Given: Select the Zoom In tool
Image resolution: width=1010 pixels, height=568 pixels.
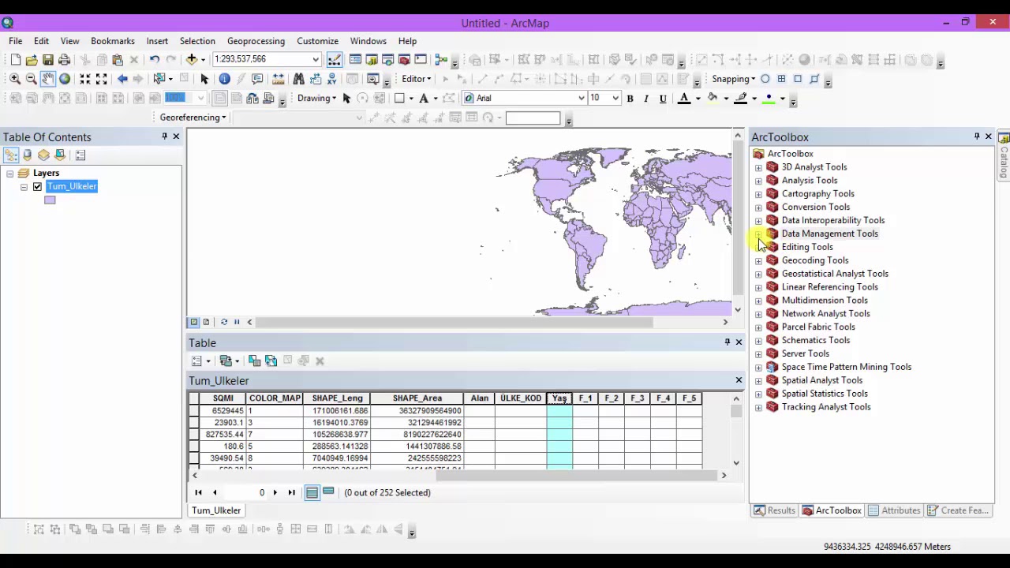Looking at the screenshot, I should [15, 79].
